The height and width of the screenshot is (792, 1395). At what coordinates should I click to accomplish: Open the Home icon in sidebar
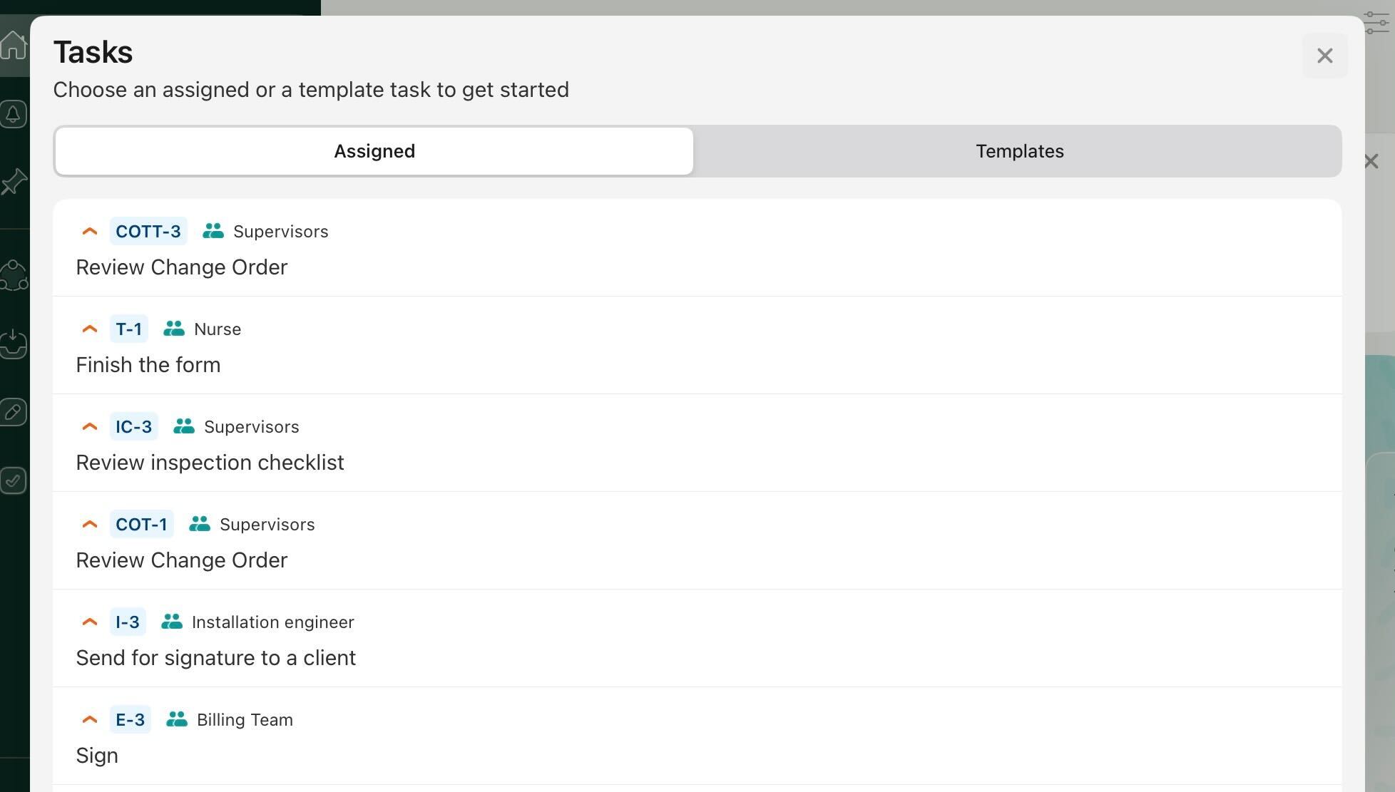click(14, 46)
